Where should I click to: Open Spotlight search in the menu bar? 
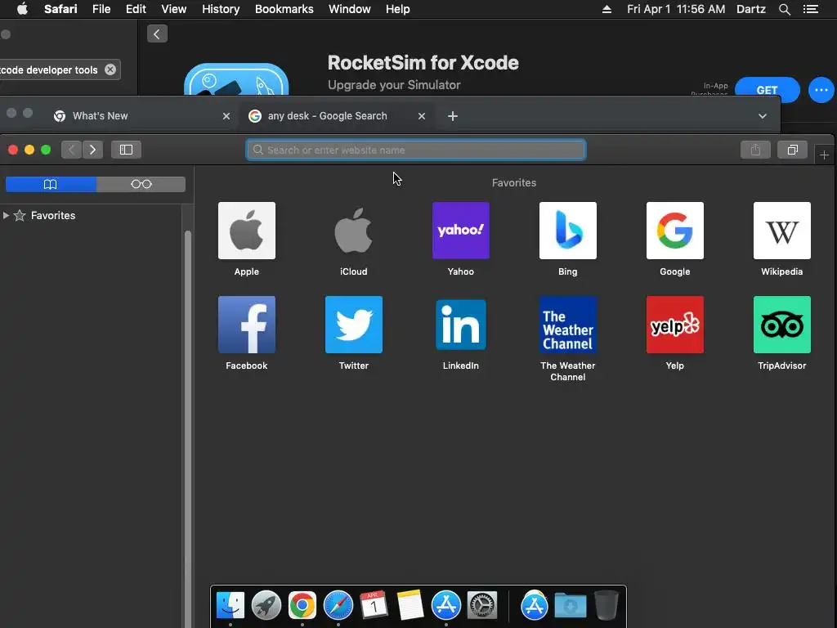[784, 9]
